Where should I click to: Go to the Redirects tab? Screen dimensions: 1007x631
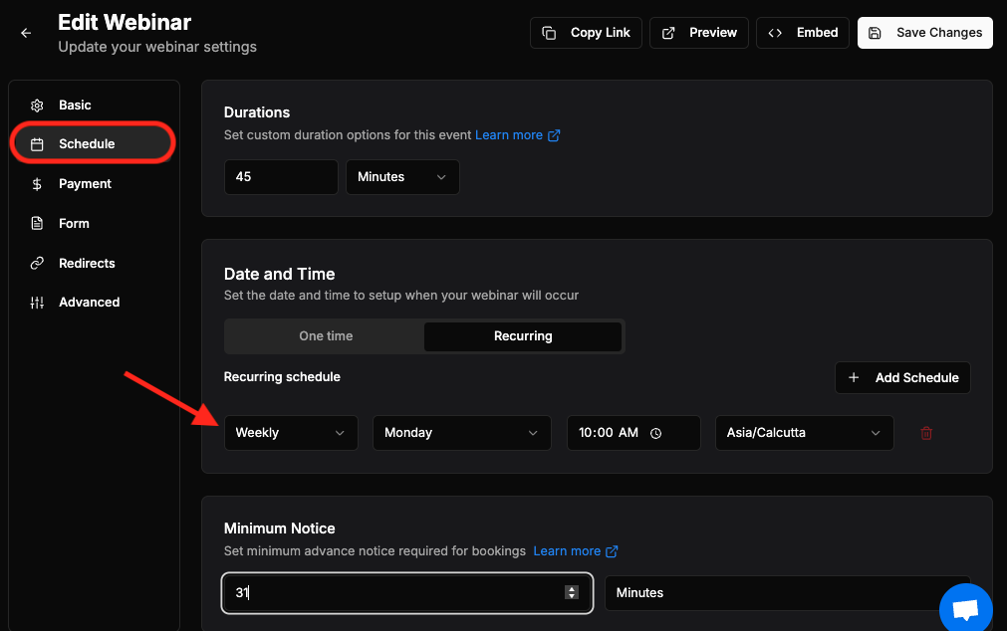coord(94,263)
